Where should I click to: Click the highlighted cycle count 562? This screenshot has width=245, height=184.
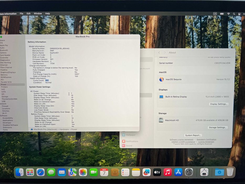[x=47, y=80]
